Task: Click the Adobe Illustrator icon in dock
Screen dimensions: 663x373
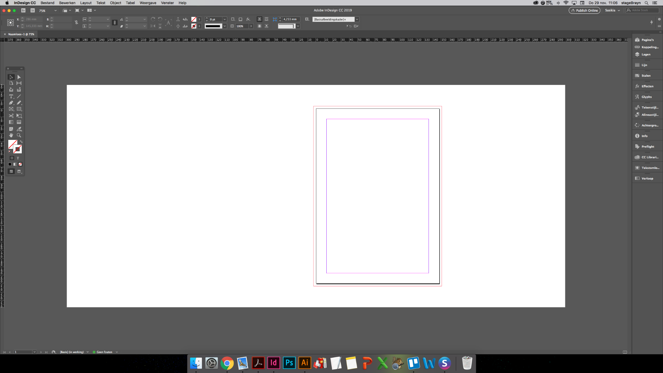Action: [x=304, y=363]
